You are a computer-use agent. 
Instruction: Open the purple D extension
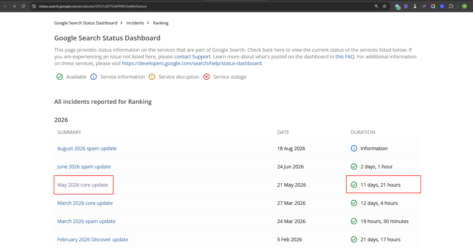coord(406,6)
